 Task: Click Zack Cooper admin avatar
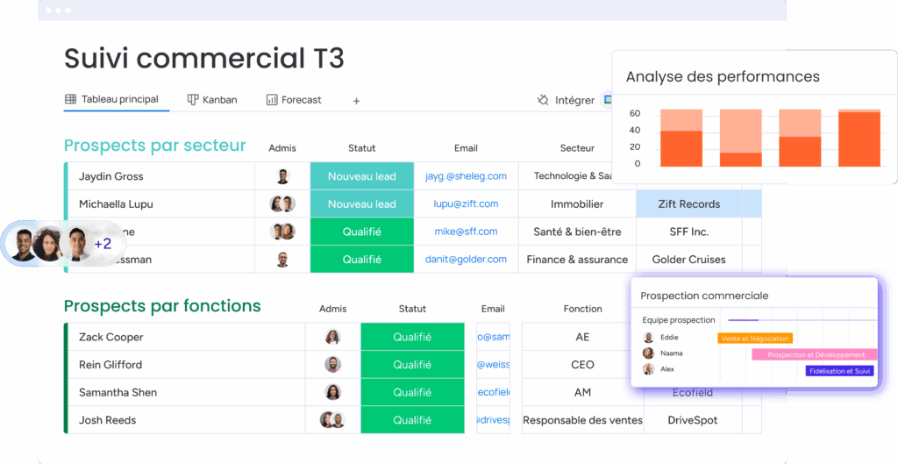(x=332, y=337)
